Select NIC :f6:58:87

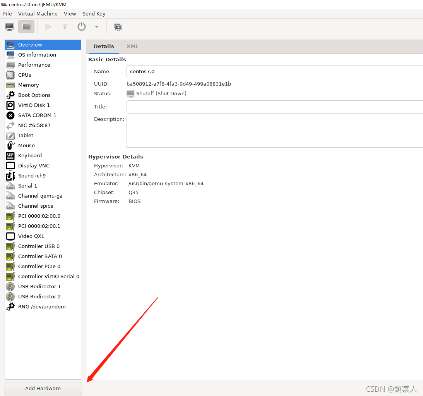click(43, 125)
